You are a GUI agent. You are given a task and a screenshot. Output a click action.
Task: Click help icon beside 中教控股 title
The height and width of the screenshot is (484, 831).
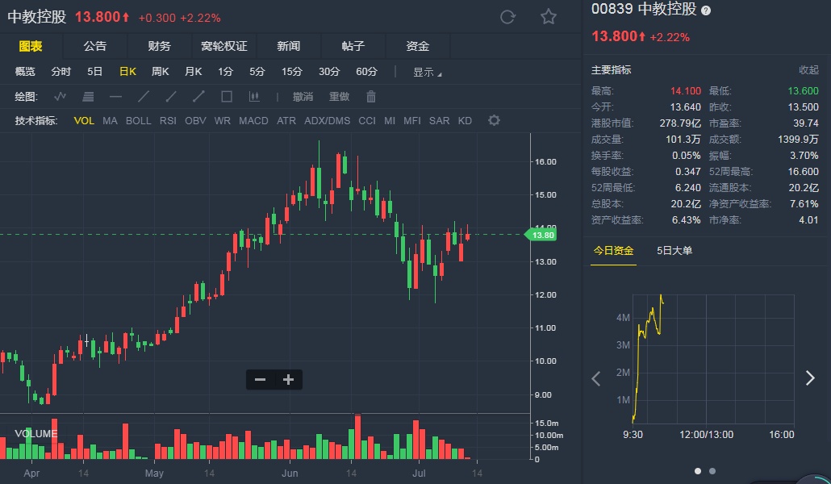coord(706,10)
